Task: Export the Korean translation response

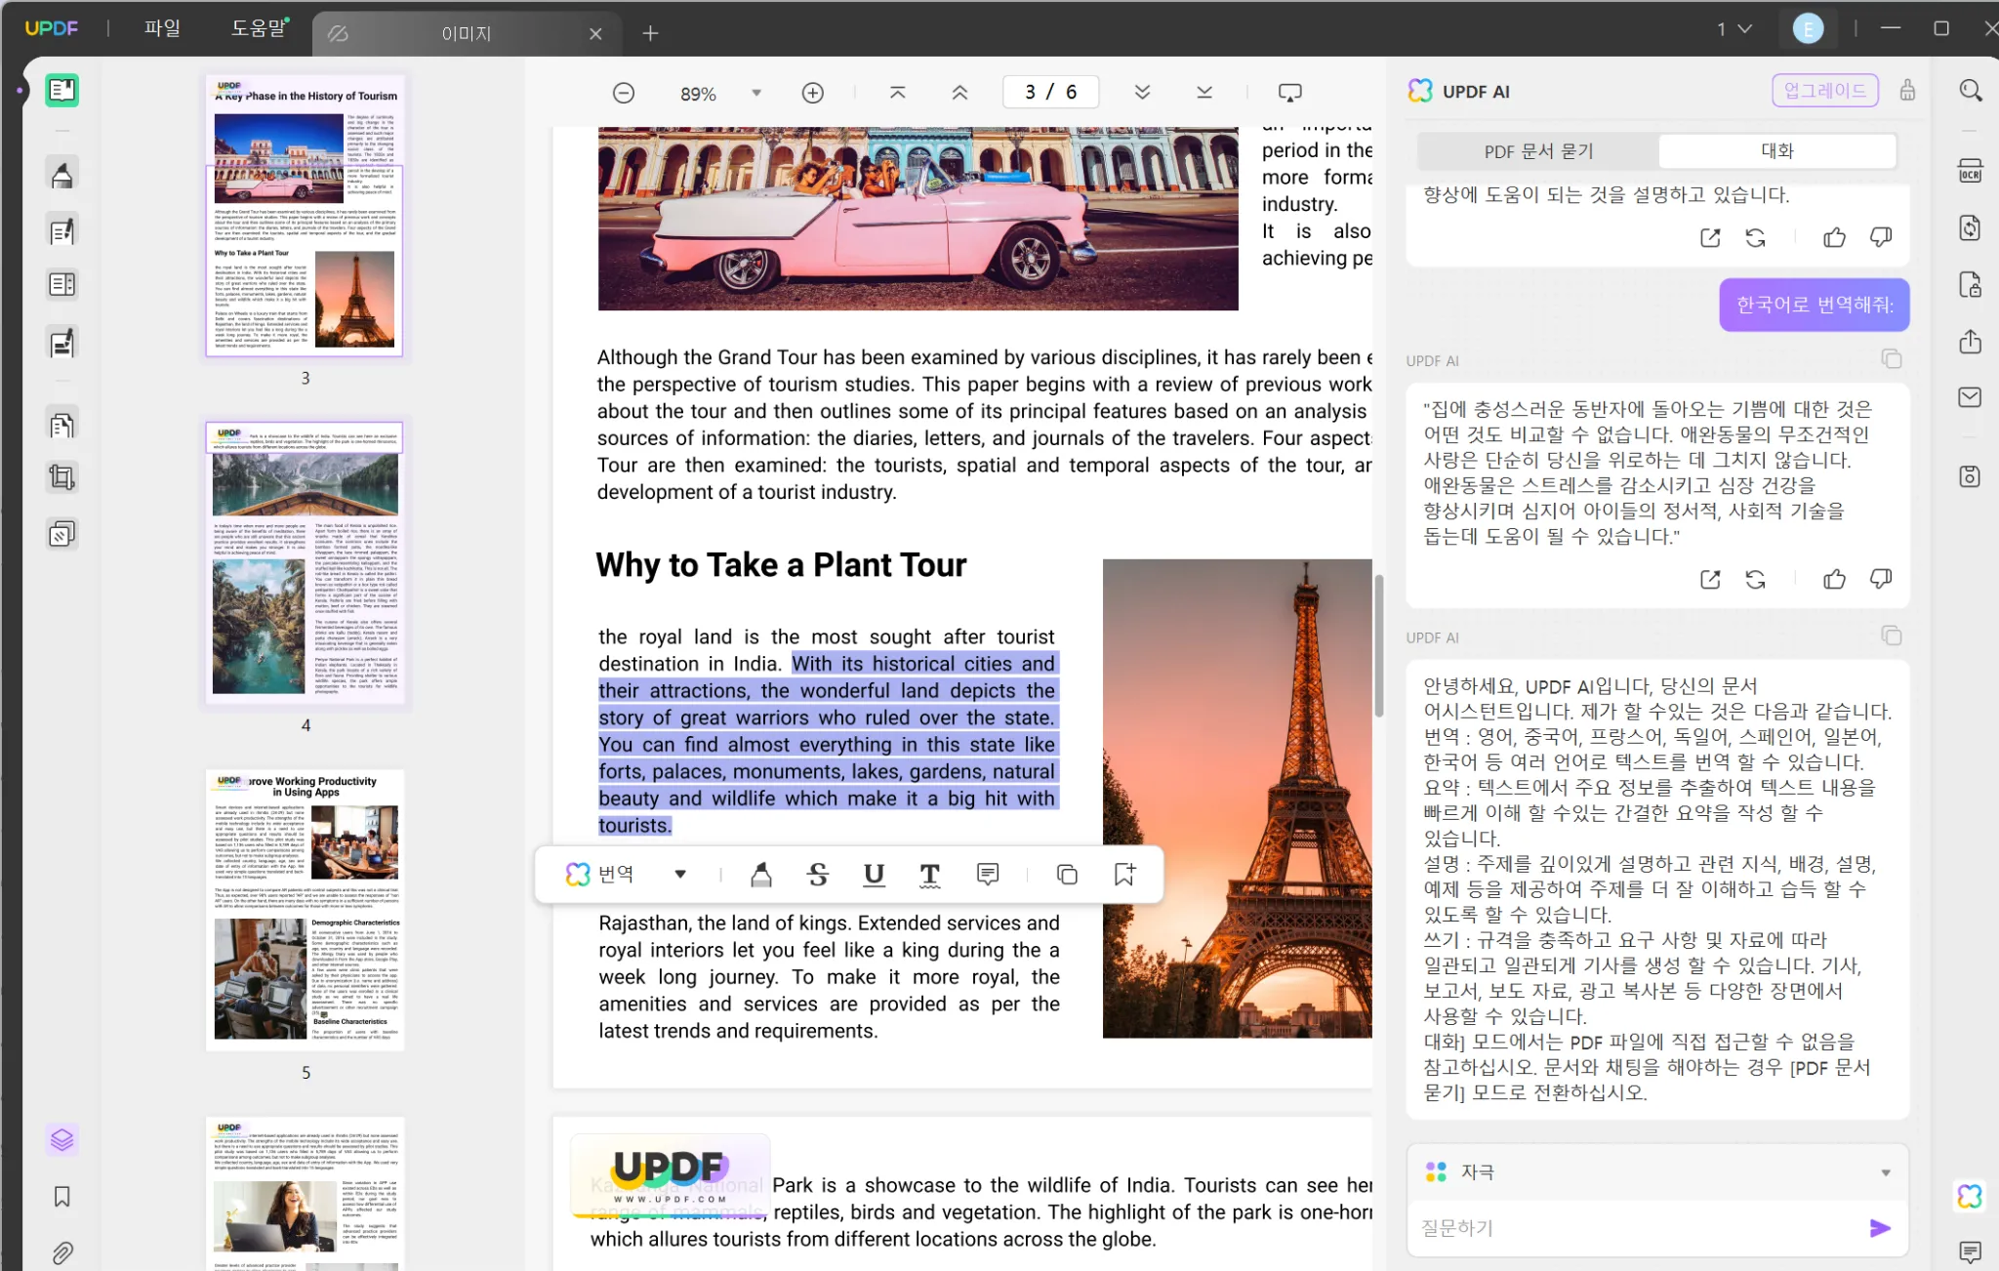Action: click(1710, 579)
